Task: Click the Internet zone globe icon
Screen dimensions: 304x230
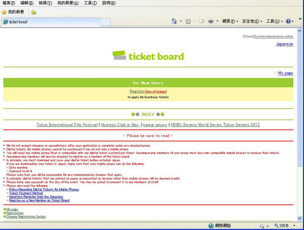Action: pyautogui.click(x=211, y=226)
